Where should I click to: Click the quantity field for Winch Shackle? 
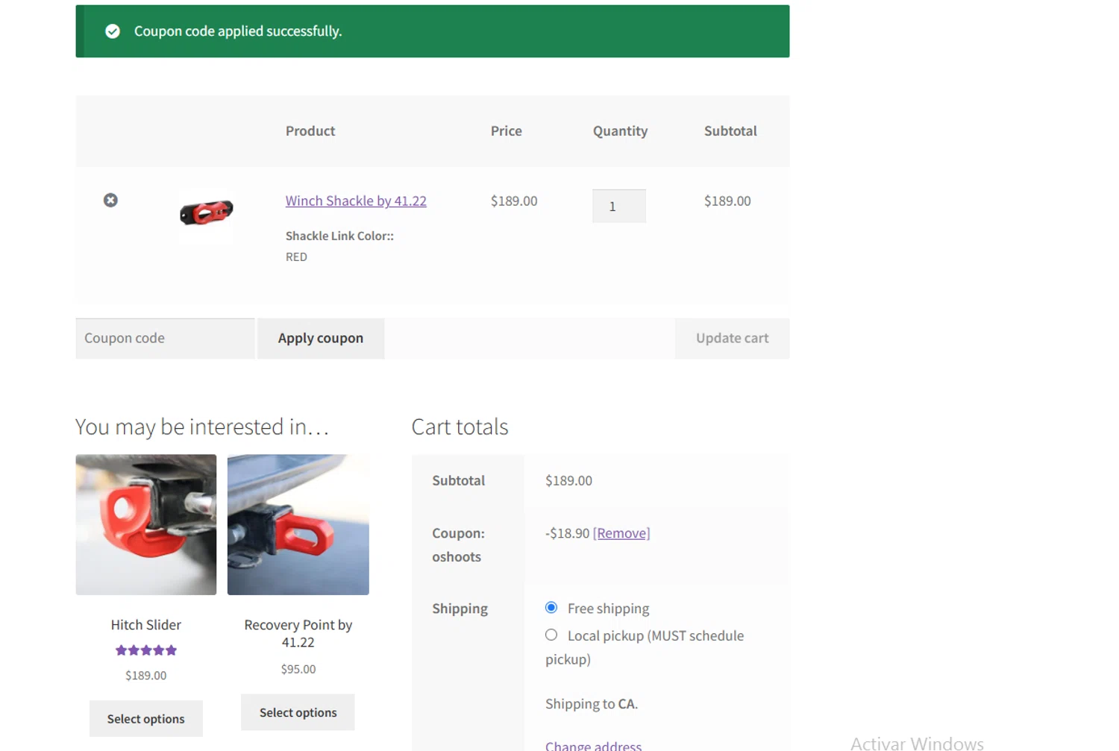click(x=619, y=206)
